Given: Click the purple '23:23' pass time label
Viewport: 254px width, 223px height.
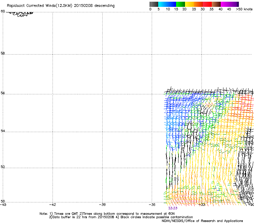Looking at the screenshot, I should pos(173,208).
